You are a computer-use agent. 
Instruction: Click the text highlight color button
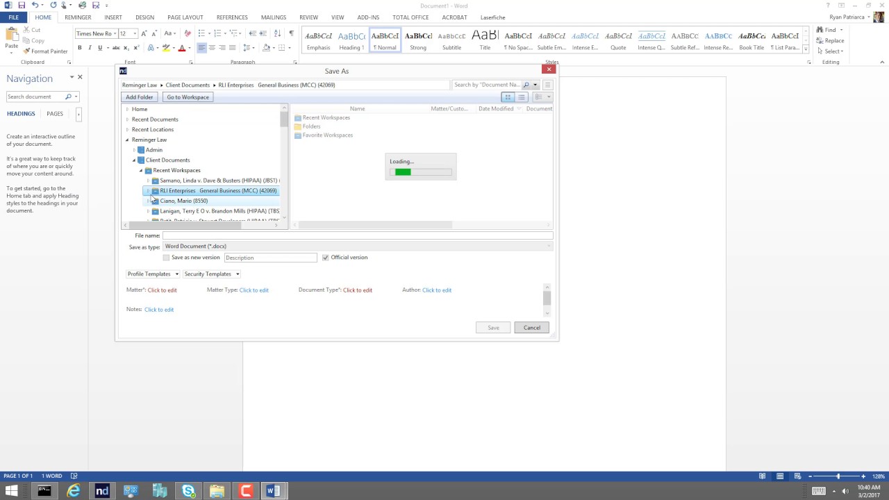(166, 48)
